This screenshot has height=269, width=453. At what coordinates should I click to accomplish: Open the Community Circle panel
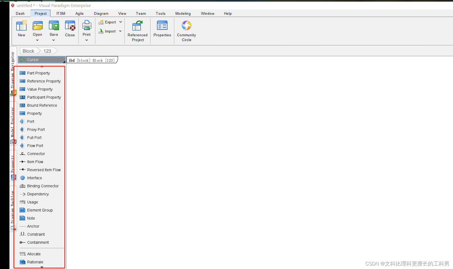[x=186, y=30]
